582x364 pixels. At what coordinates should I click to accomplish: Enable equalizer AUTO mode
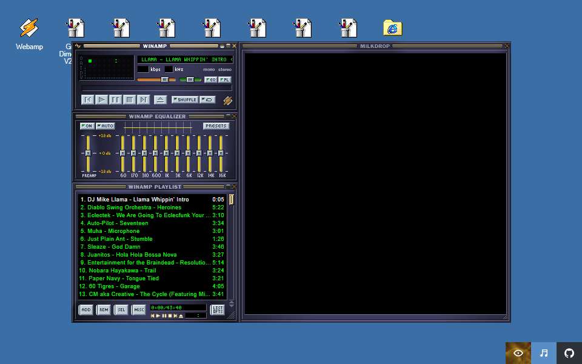[105, 126]
